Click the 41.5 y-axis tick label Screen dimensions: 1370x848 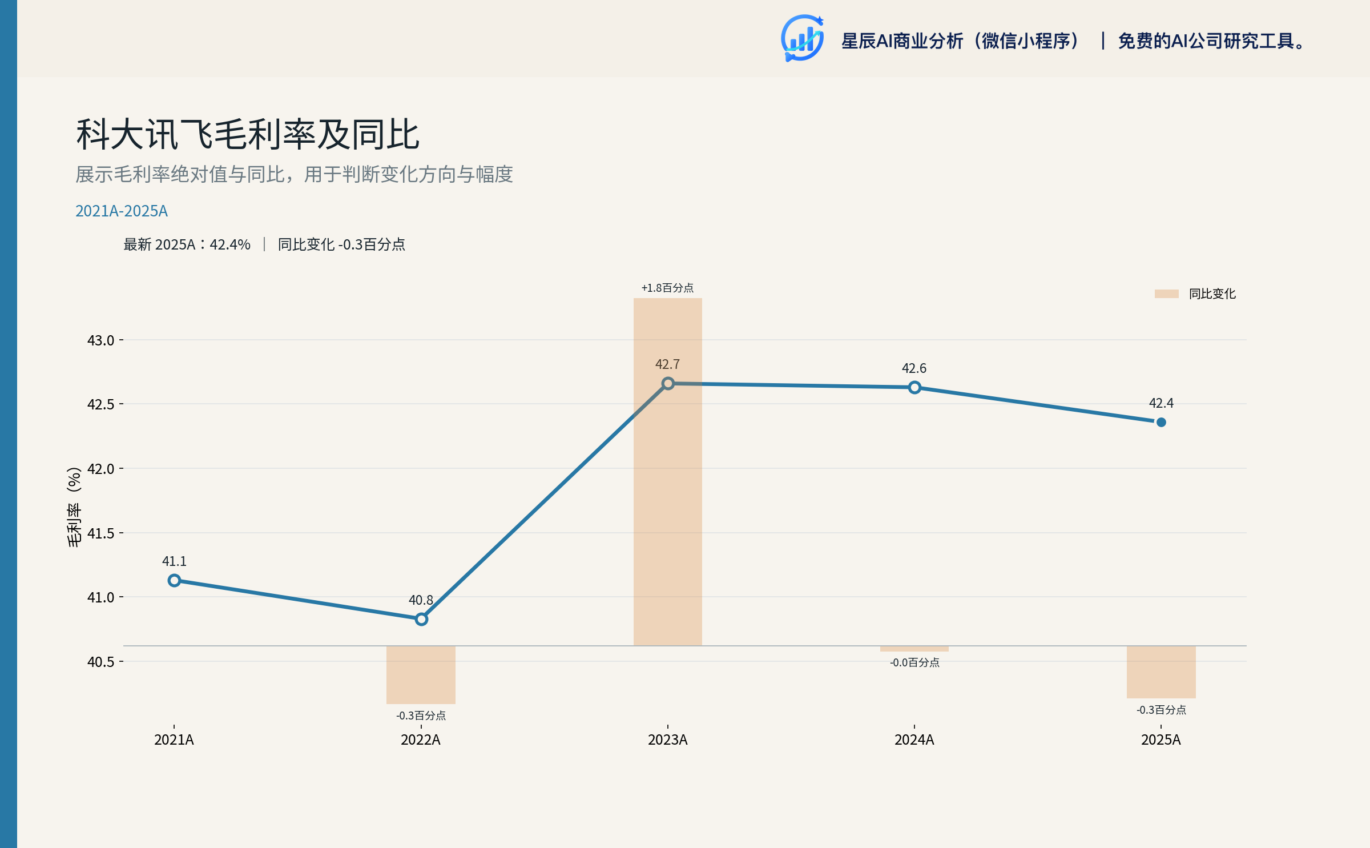pos(100,533)
